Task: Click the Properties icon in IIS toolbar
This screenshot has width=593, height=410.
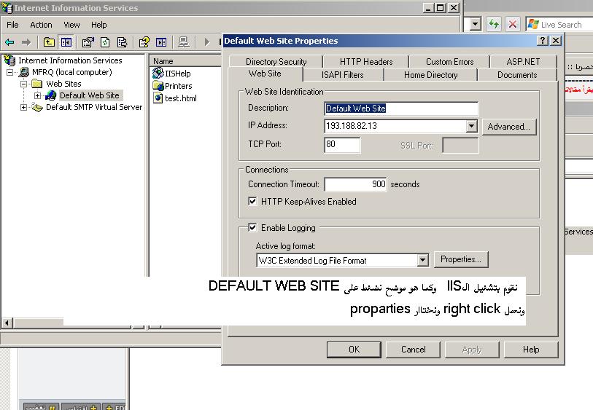Action: pyautogui.click(x=88, y=42)
